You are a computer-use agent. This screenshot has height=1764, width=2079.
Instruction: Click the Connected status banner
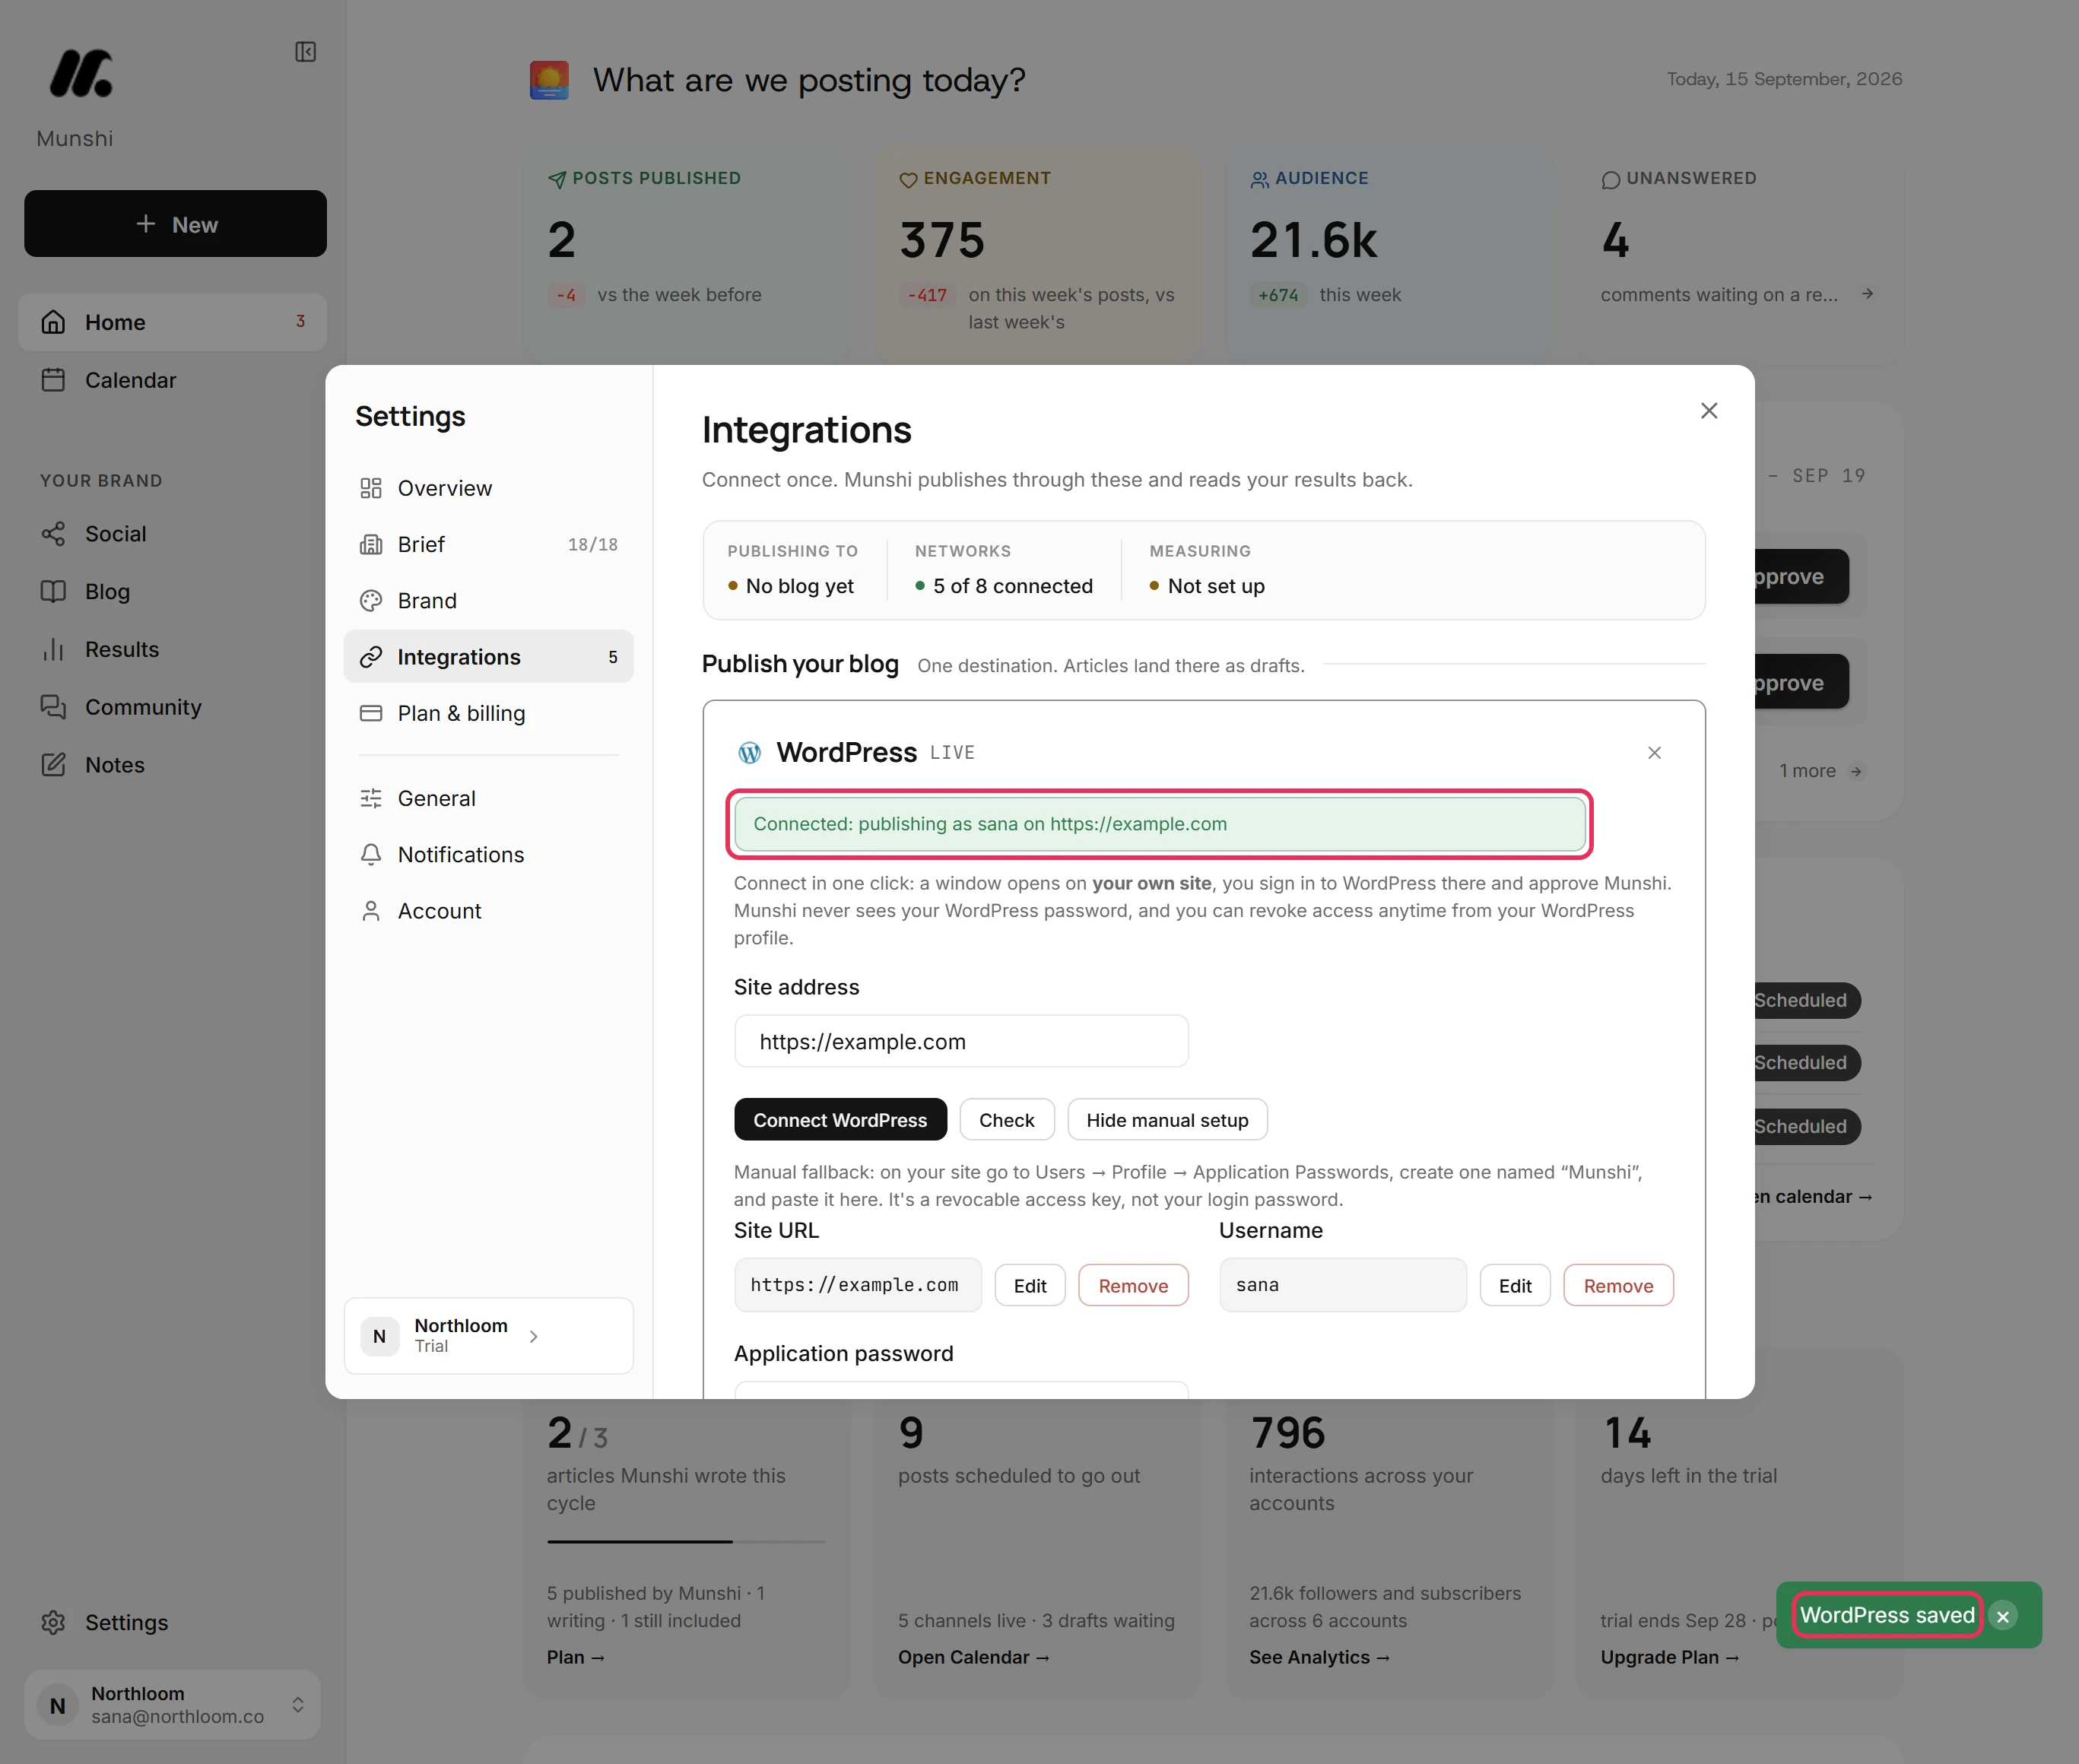pos(1159,824)
